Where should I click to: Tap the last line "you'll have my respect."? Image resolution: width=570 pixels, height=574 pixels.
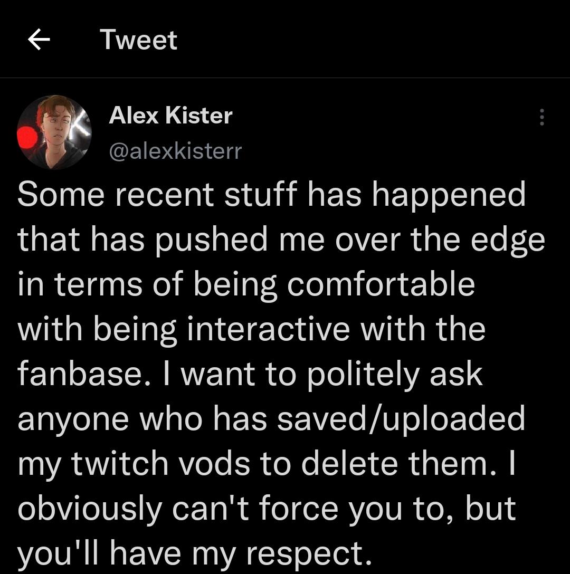tap(191, 553)
